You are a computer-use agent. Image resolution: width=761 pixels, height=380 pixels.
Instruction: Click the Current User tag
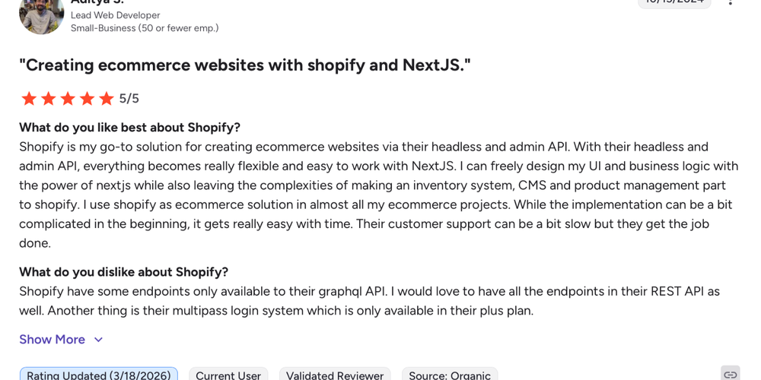[x=228, y=375]
